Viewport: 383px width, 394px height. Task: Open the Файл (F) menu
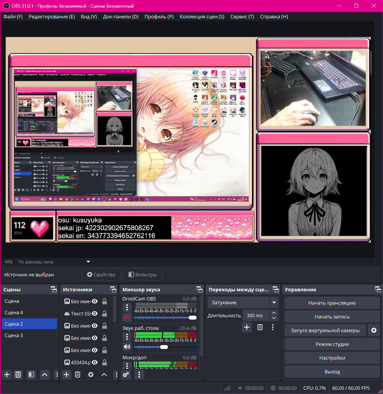click(x=13, y=16)
